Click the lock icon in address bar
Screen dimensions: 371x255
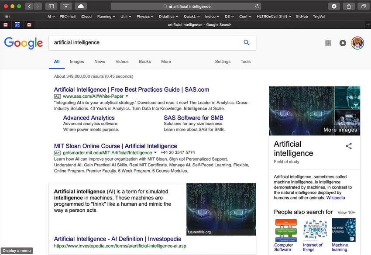tap(171, 7)
